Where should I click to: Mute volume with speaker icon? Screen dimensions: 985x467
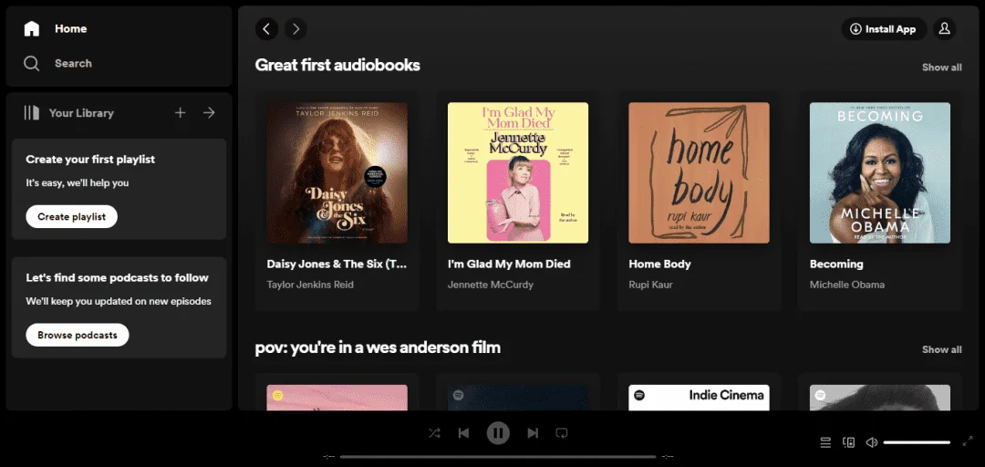click(871, 442)
